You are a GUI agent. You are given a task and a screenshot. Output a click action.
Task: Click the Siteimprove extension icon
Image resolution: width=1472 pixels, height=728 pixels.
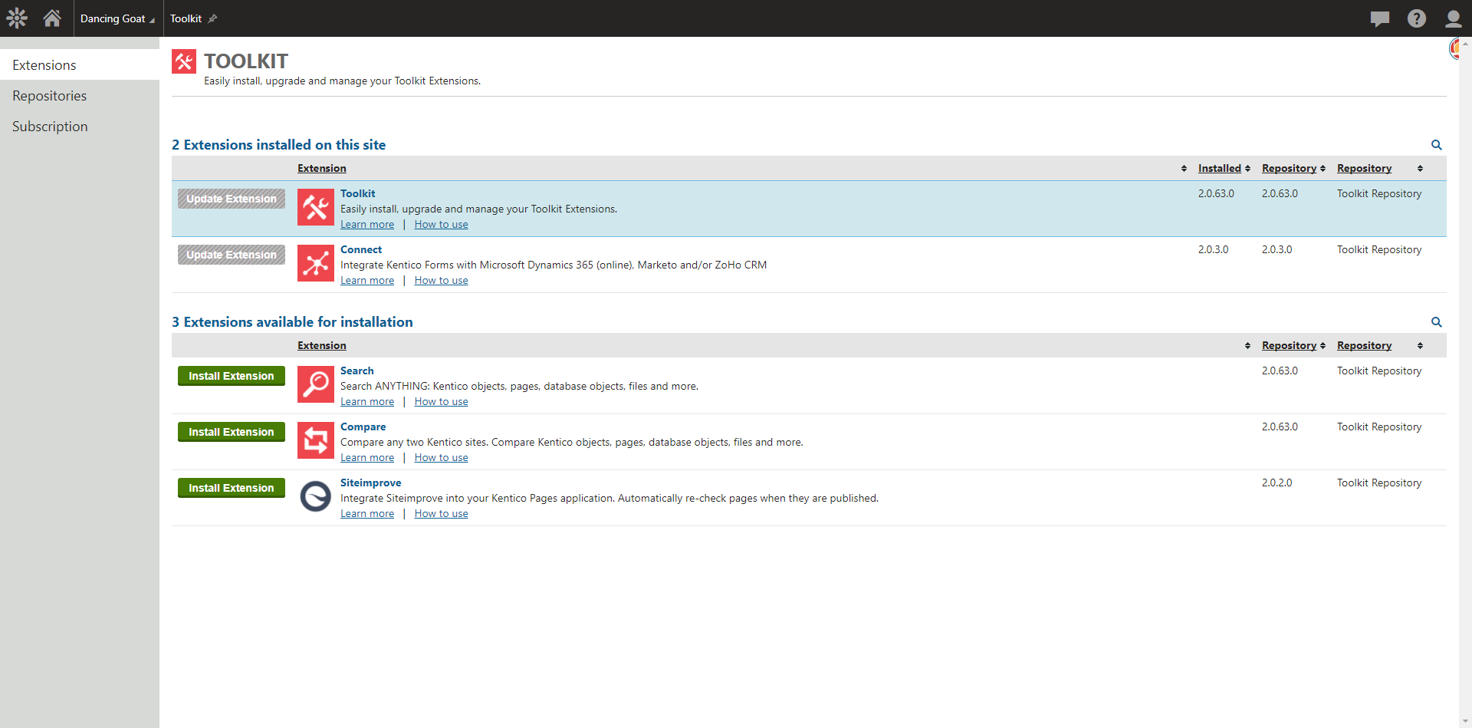(x=316, y=496)
